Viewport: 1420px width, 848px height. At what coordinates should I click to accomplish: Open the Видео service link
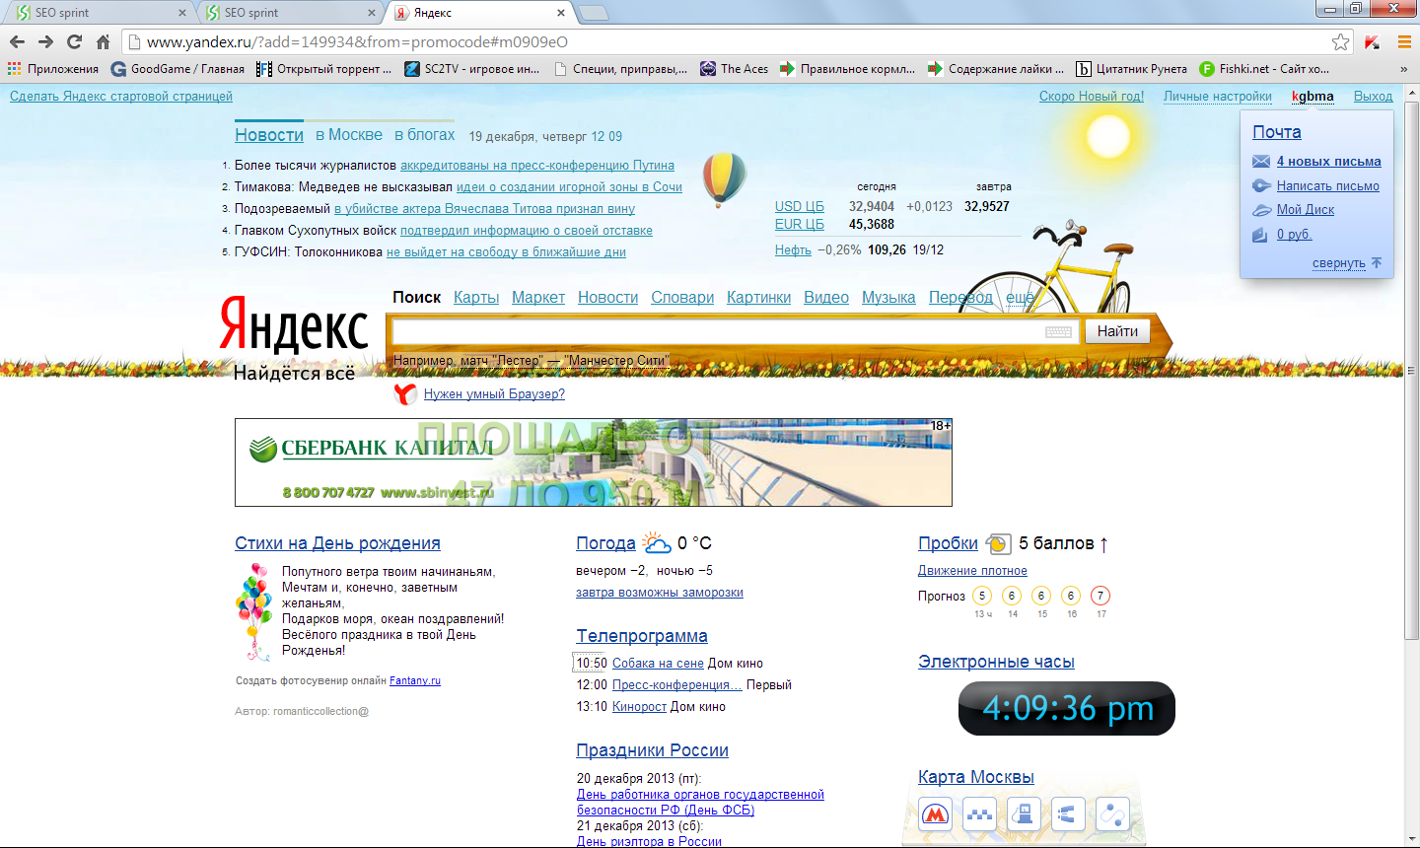(x=826, y=297)
